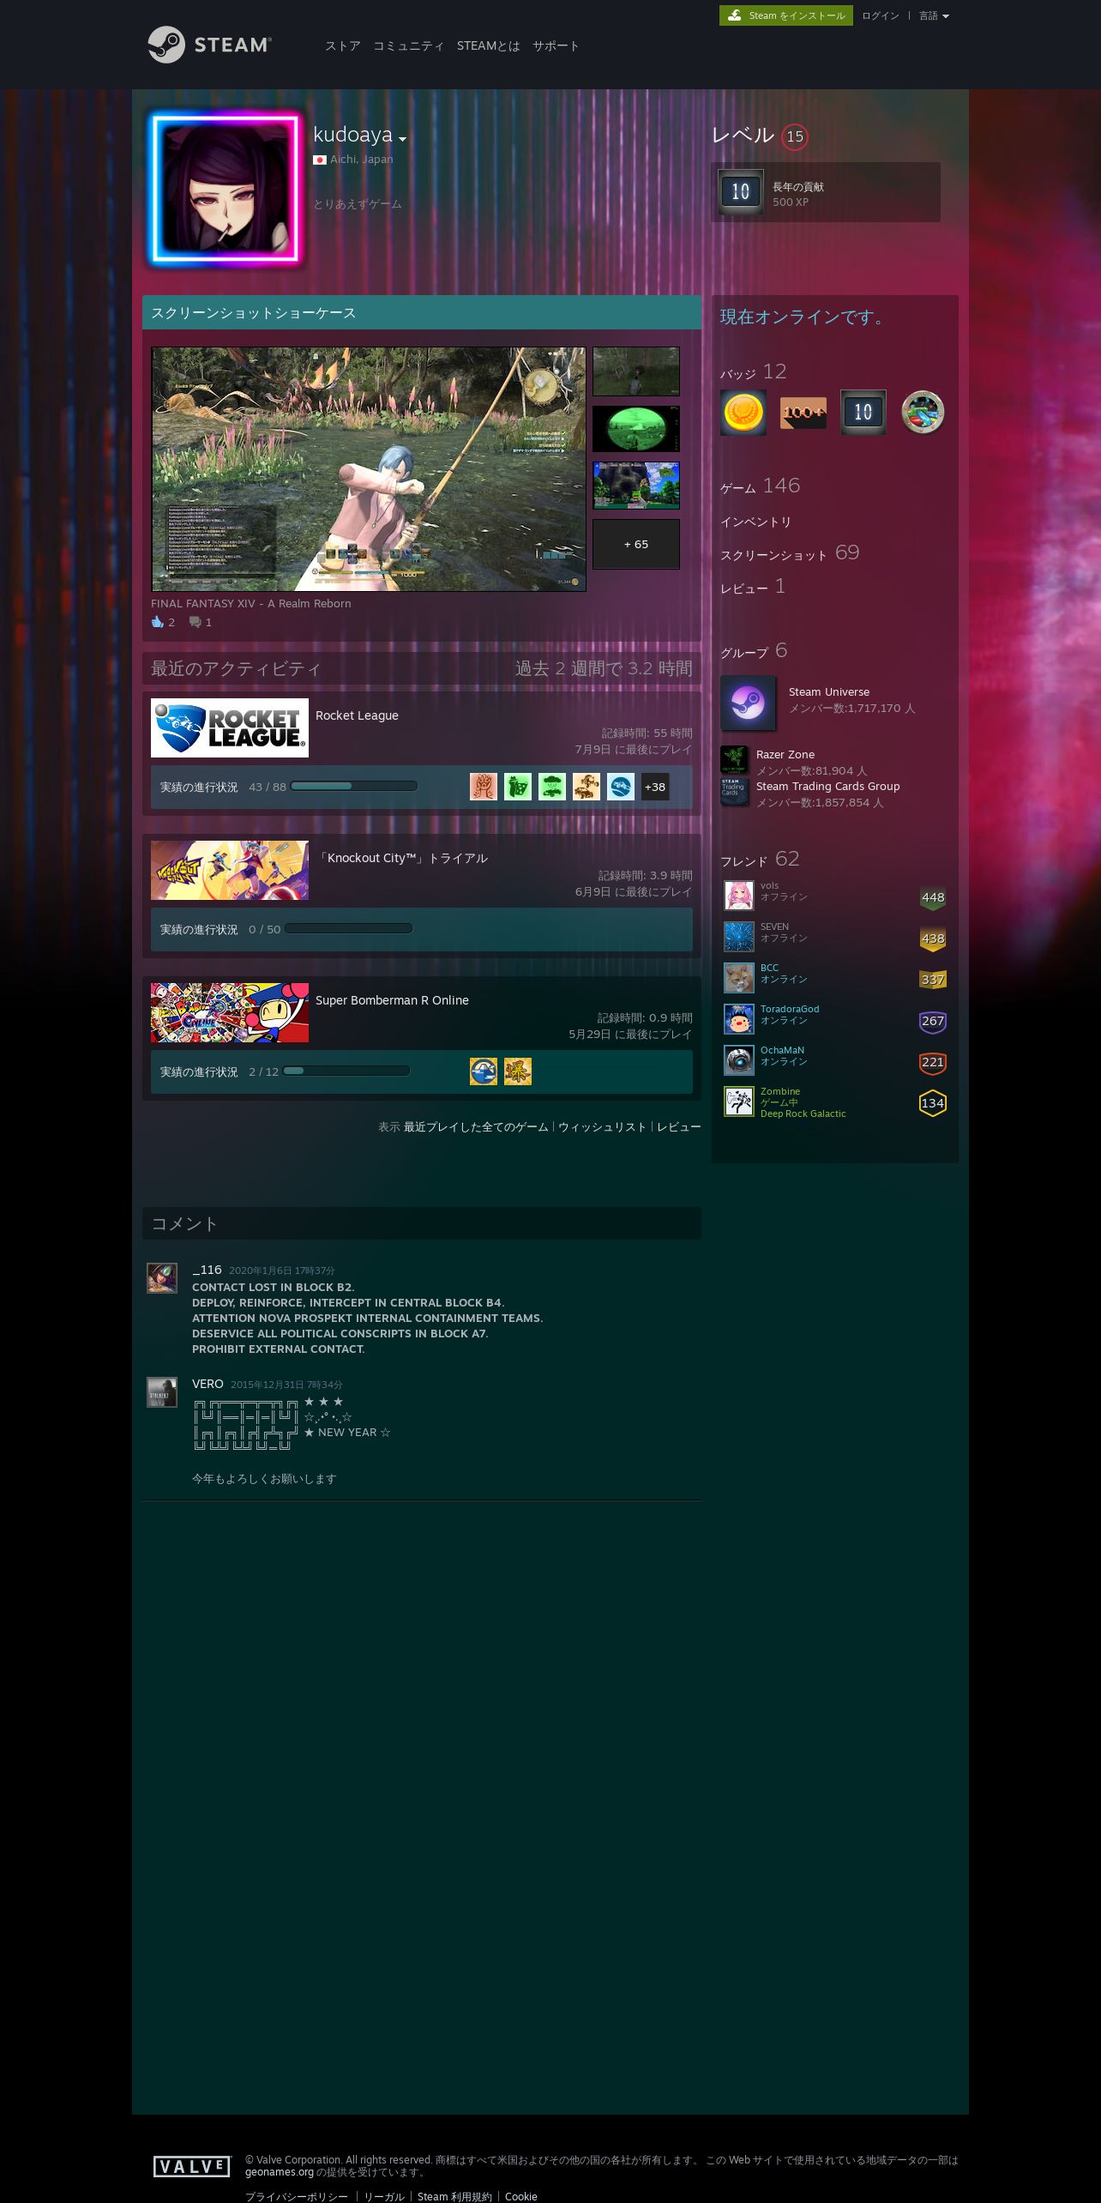Open the グループ 6 link
The height and width of the screenshot is (2203, 1101).
(754, 651)
